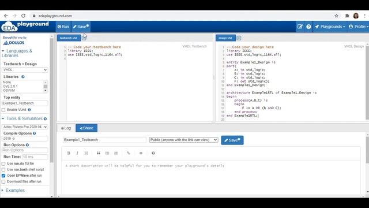This screenshot has height=208, width=369.
Task: Run the simulation with the Run button
Action: click(x=63, y=27)
